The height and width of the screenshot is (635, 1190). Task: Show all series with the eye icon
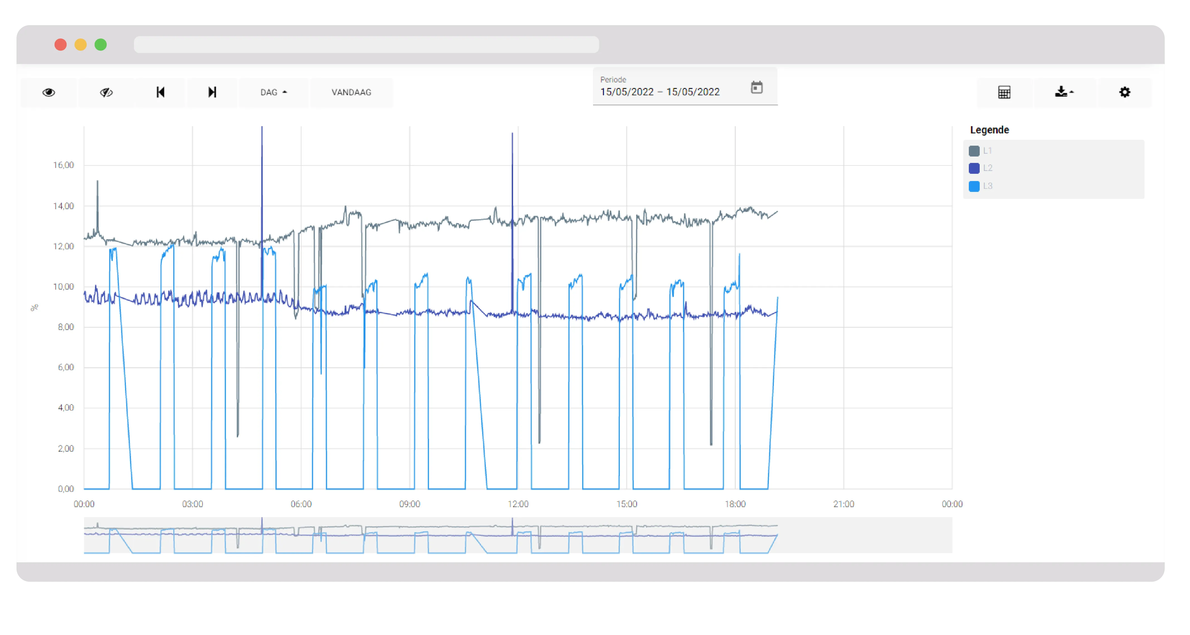(x=49, y=92)
